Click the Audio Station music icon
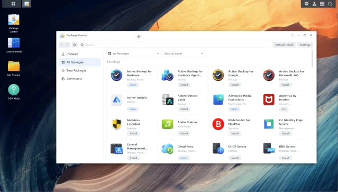The height and width of the screenshot is (192, 338). coord(168,124)
